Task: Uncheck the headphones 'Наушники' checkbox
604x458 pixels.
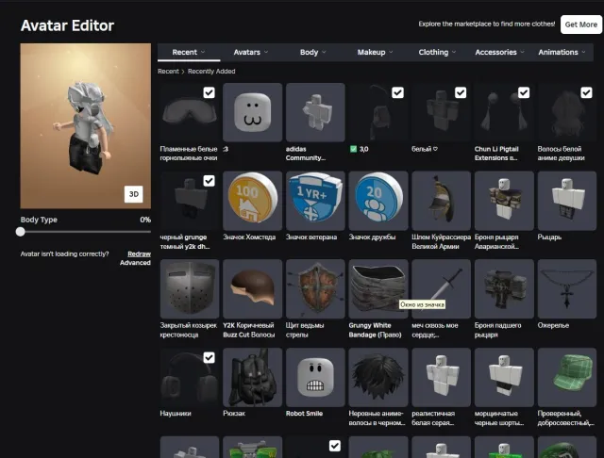Action: click(209, 357)
